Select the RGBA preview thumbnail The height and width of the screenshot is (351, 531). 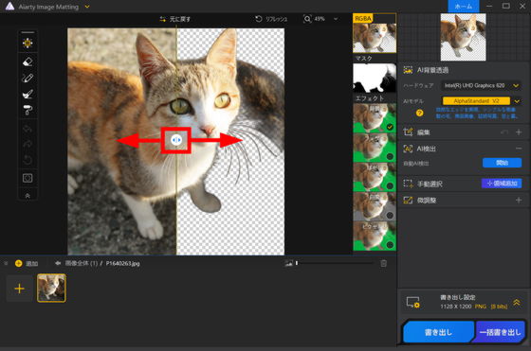[375, 33]
